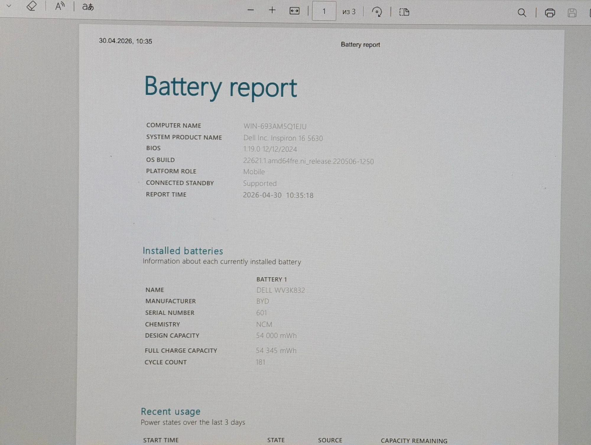Screen dimensions: 591x445
Task: Select the cycle count value '181'
Action: point(261,362)
